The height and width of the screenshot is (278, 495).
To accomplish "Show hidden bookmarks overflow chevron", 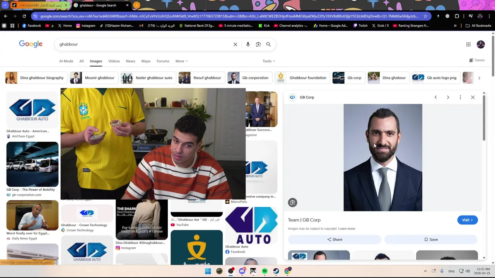I will 455,26.
